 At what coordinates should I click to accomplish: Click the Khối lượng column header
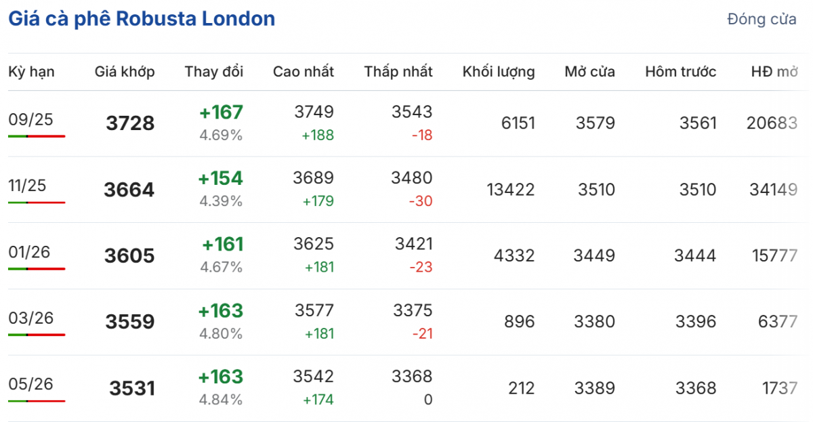499,72
